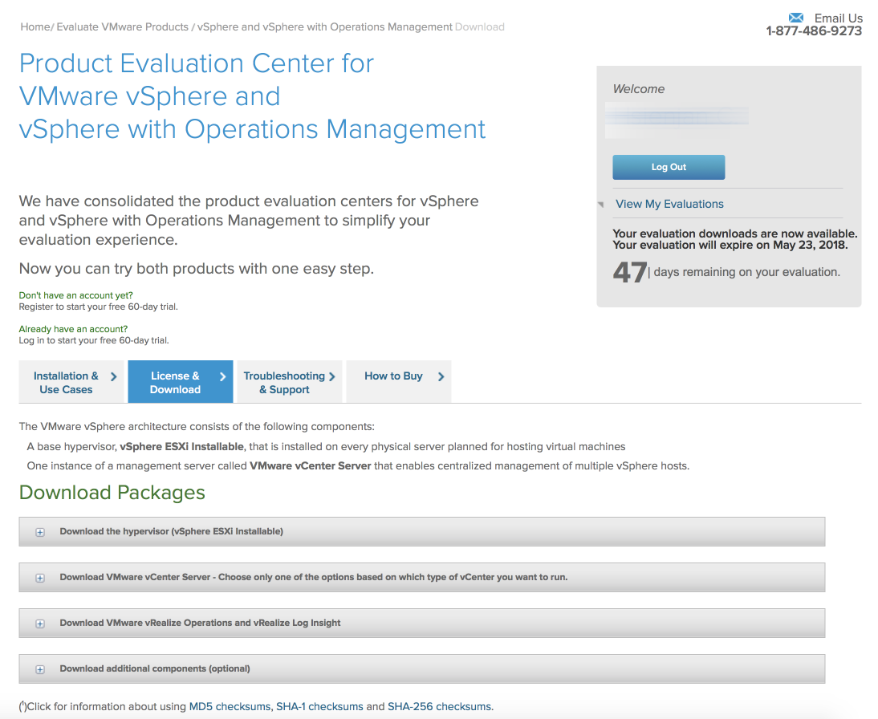Click the plus icon beside vRealize Operations download
The width and height of the screenshot is (878, 719).
(40, 624)
